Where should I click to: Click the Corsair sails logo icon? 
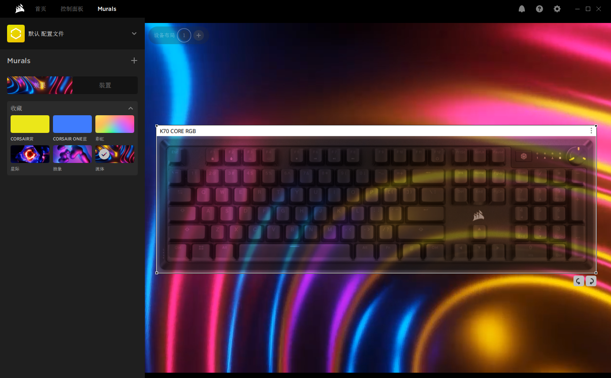tap(19, 9)
